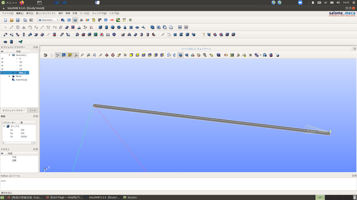Click into the Python console input
Viewport: 357px width, 200px height.
[178, 184]
